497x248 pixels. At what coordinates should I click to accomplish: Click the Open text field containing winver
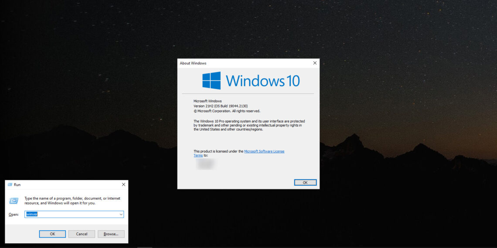72,214
